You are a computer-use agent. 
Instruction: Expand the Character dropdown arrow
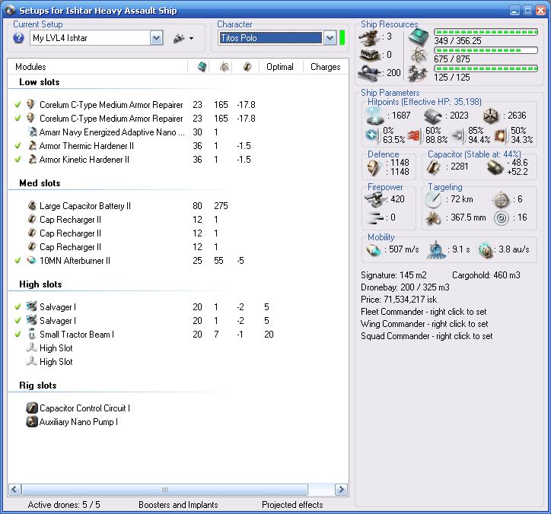click(x=330, y=38)
